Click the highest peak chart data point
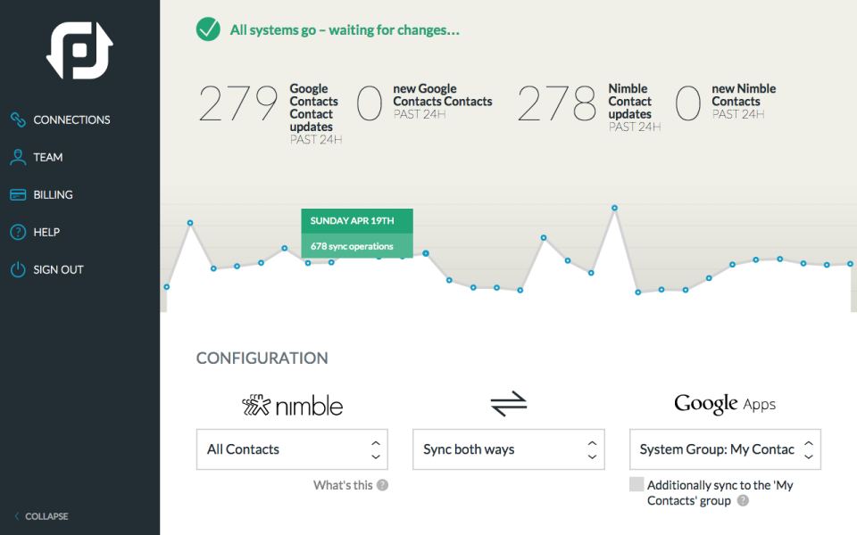Viewport: 857px width, 535px height. pos(614,208)
